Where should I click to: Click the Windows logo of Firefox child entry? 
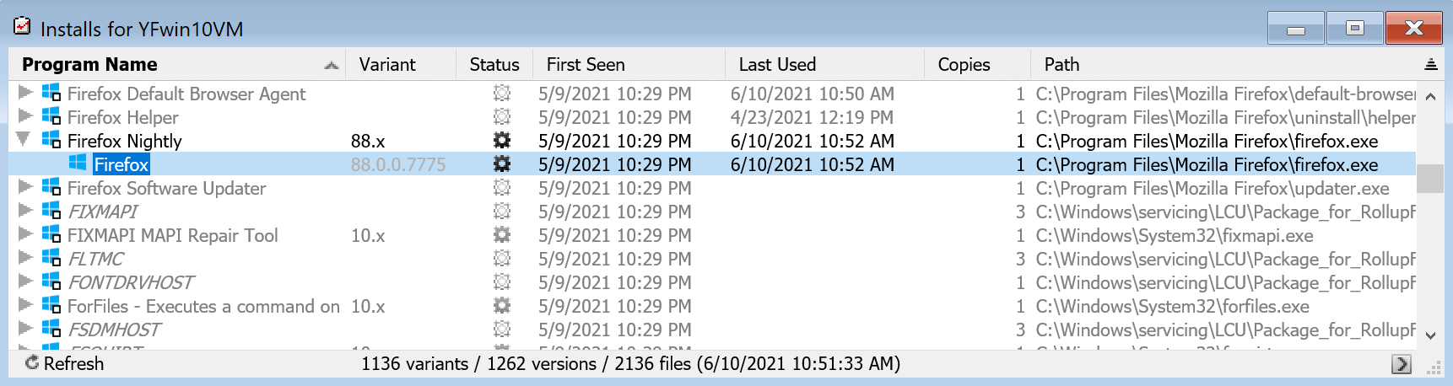pyautogui.click(x=78, y=164)
